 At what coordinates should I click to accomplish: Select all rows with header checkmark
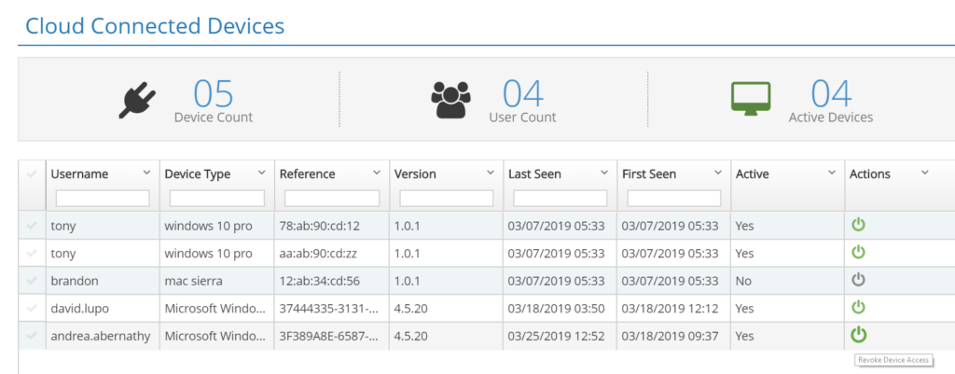pyautogui.click(x=32, y=174)
